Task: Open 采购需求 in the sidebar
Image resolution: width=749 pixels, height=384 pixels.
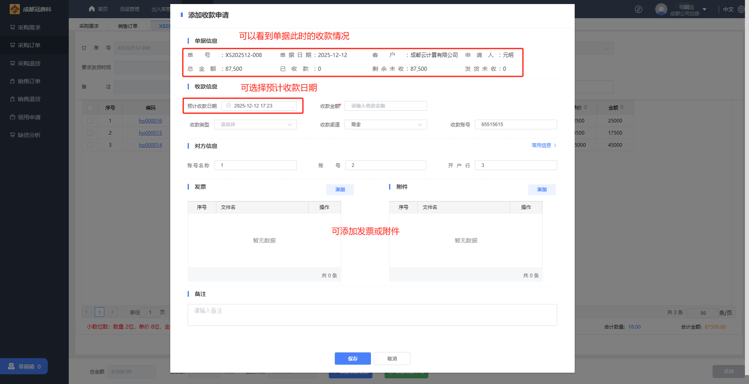Action: pos(29,27)
